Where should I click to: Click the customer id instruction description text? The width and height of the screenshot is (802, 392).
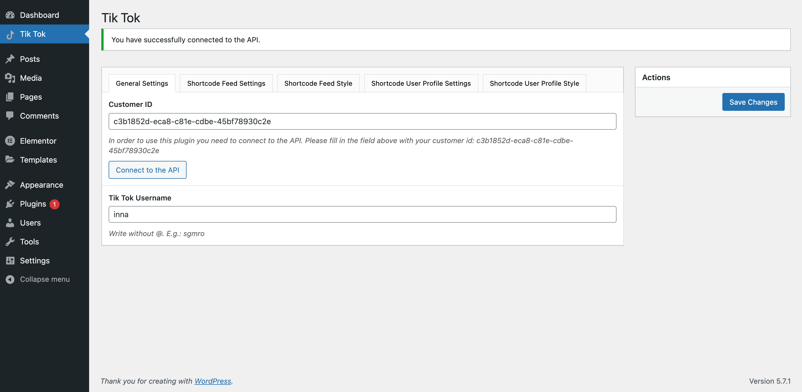tap(341, 145)
